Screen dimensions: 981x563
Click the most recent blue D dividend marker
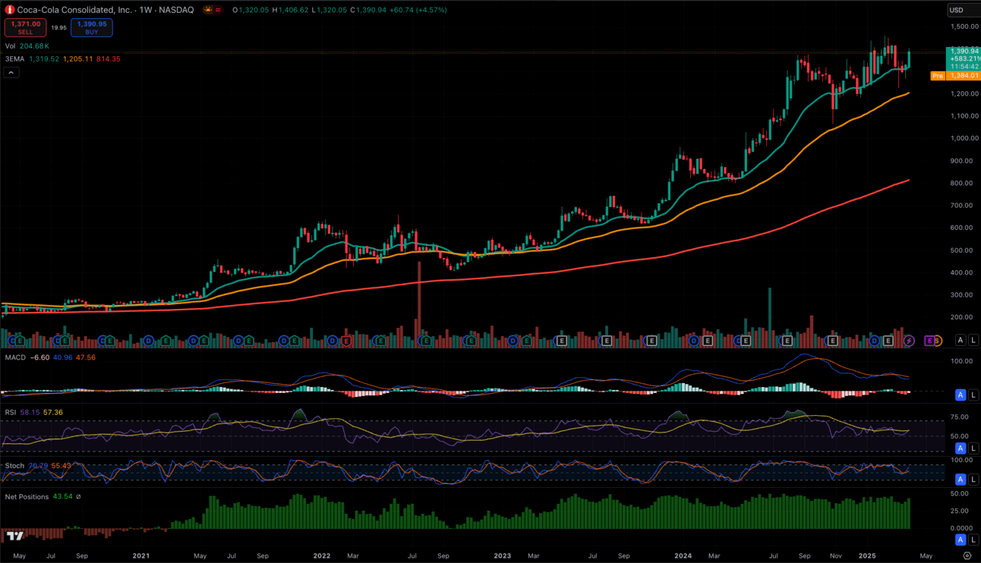click(x=875, y=341)
